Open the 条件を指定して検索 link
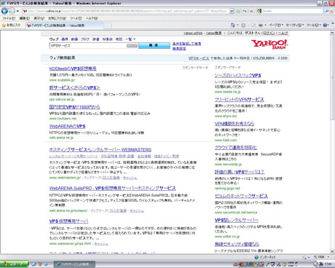The width and height of the screenshot is (335, 268). 187,44
